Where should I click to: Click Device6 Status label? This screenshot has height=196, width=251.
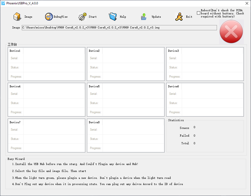(173, 103)
